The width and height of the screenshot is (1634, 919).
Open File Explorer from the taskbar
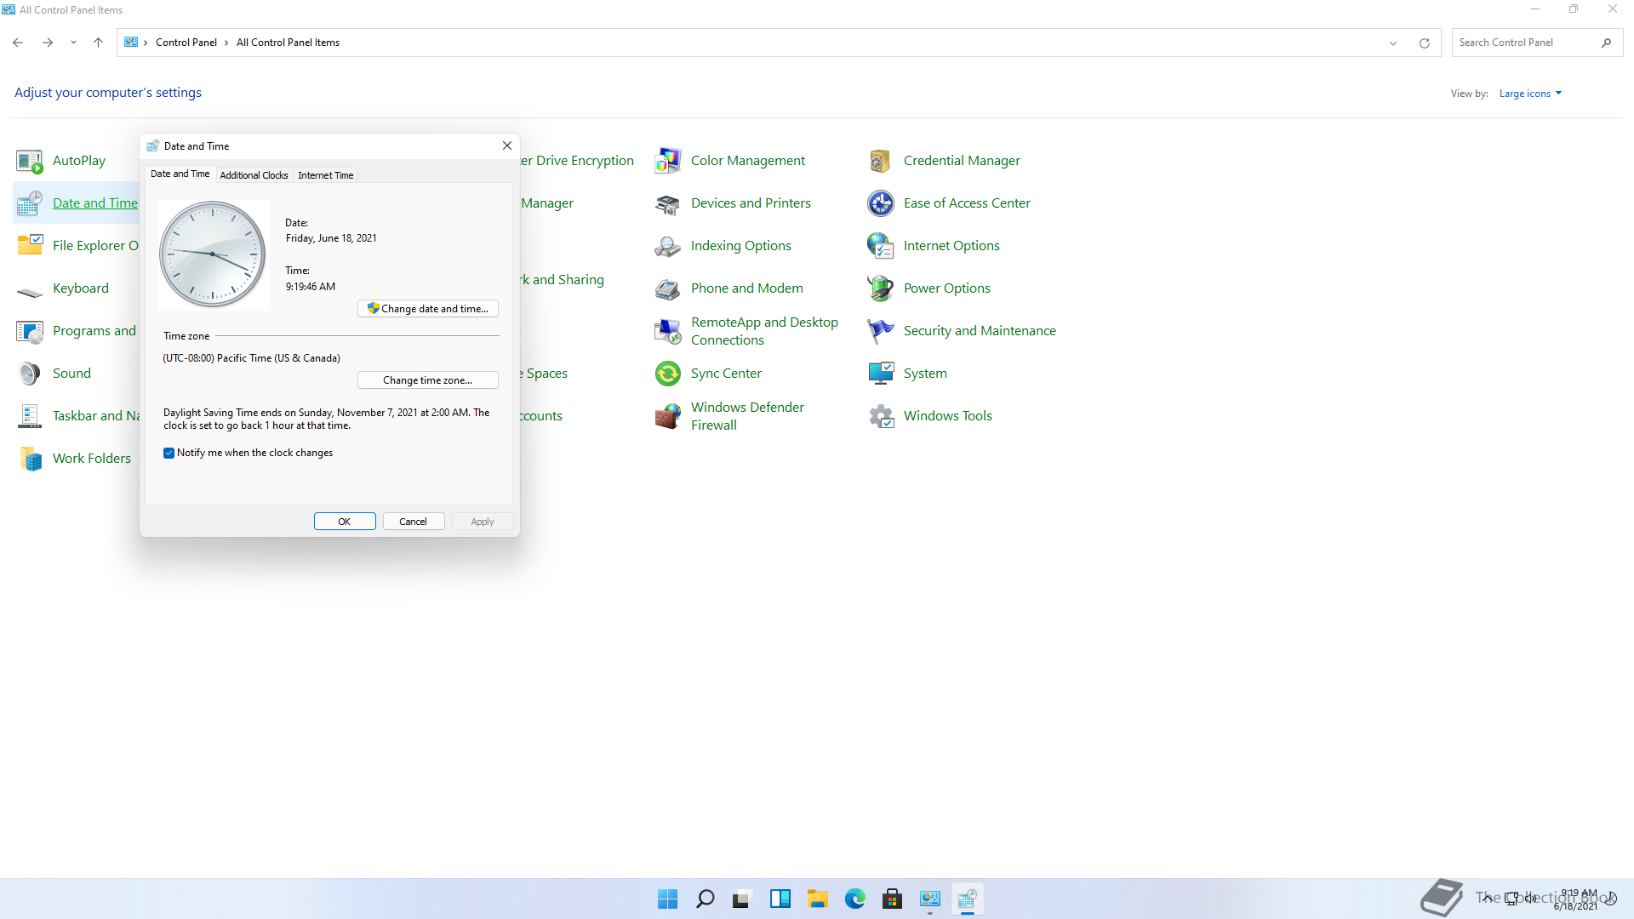click(818, 899)
